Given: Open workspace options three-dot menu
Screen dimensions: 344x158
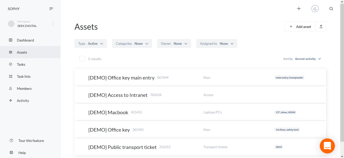Looking at the screenshot, I should pos(53,24).
